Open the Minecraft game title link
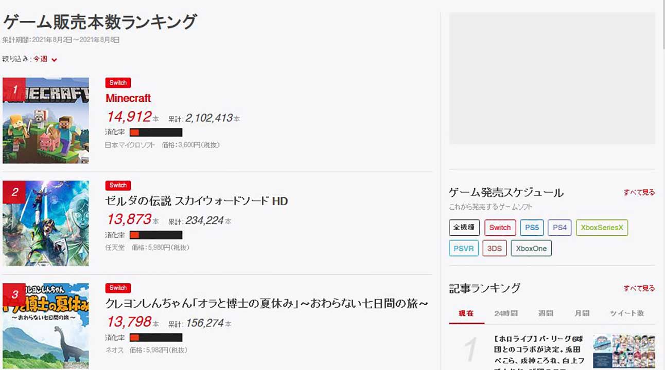 point(128,98)
